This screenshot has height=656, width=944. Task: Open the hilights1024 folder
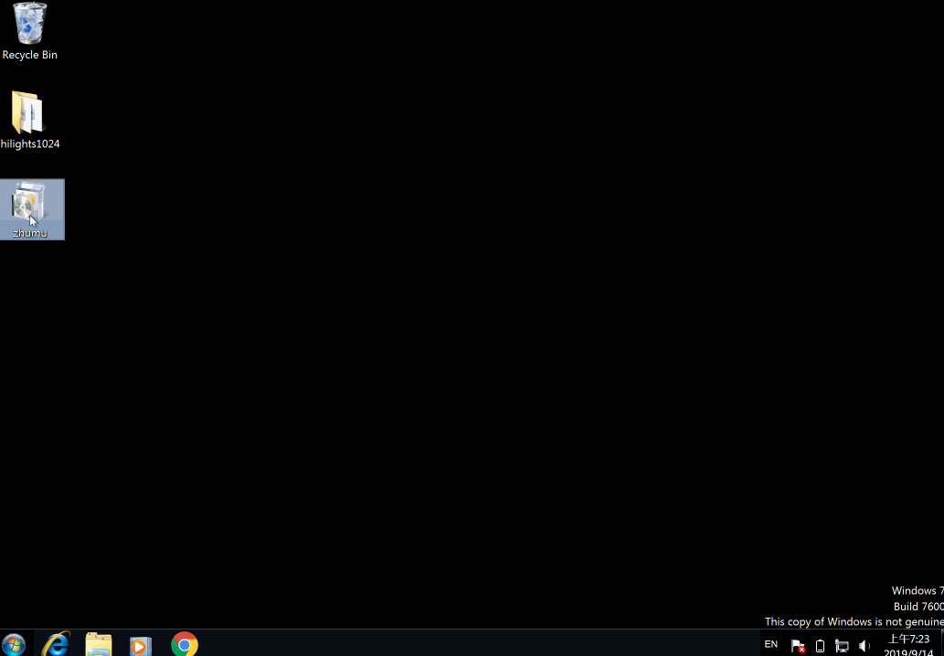27,110
